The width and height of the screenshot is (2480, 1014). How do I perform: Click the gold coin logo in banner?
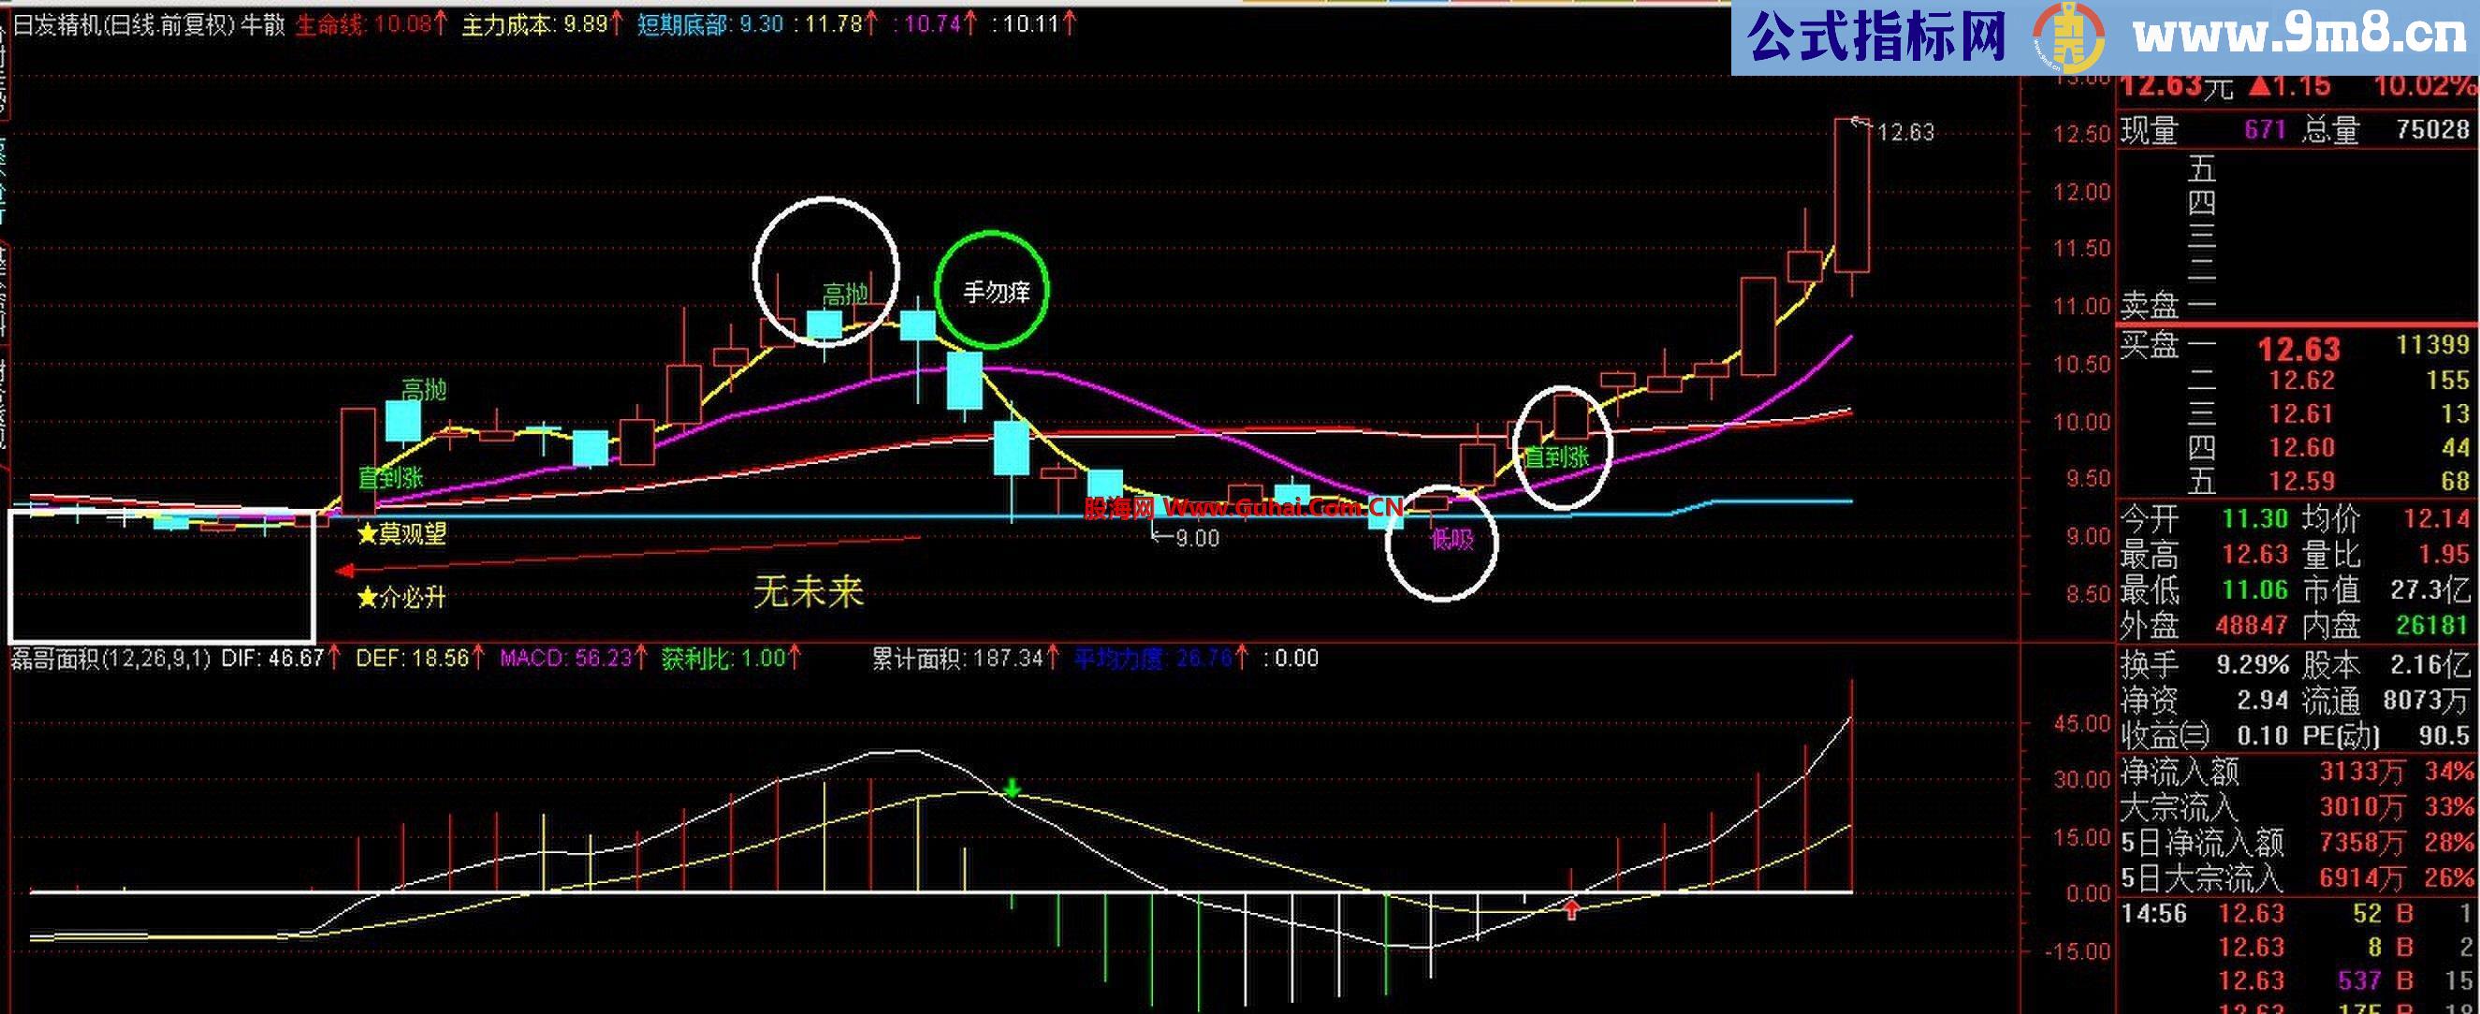point(2067,38)
